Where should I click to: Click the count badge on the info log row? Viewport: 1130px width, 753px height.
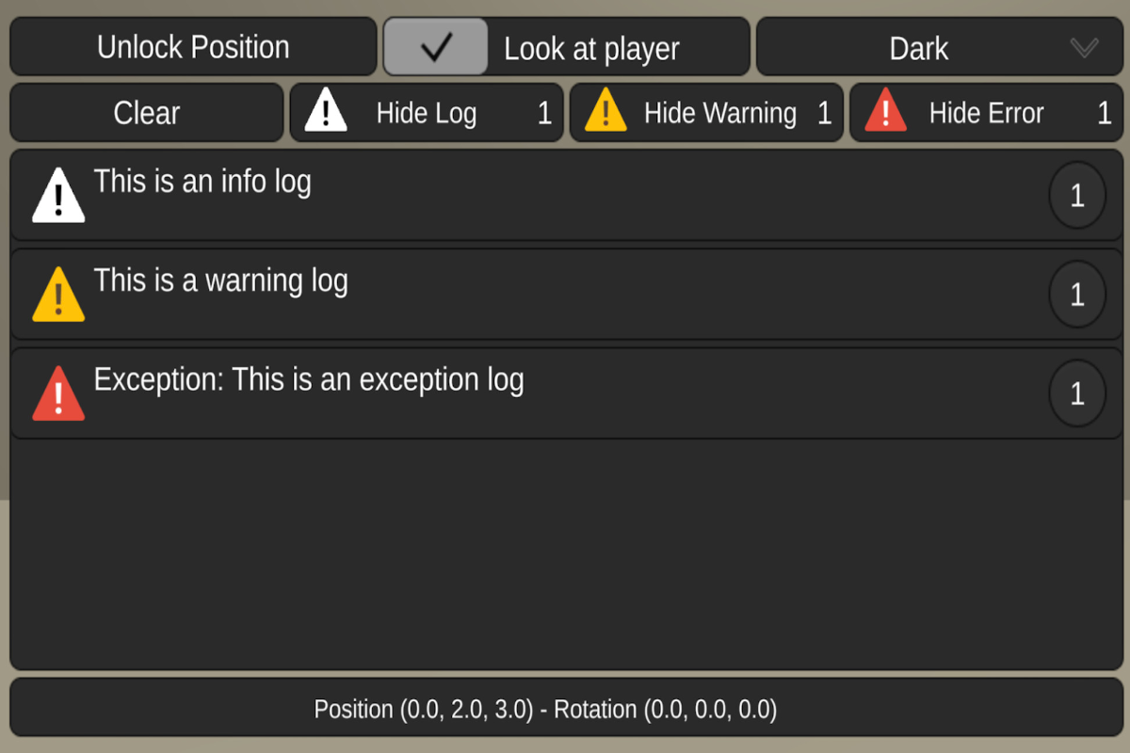point(1077,196)
